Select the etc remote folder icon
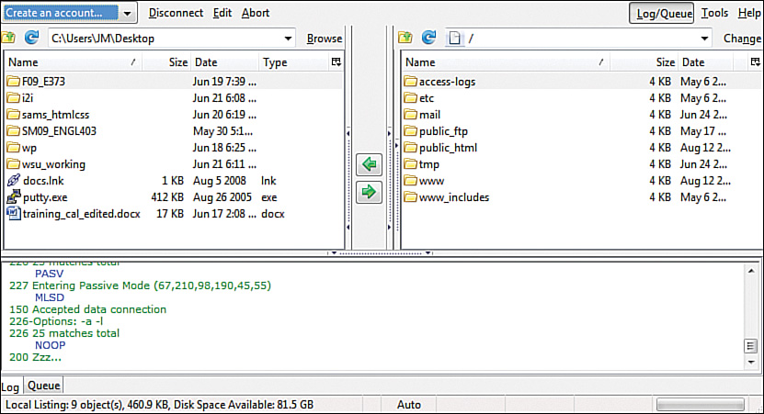The height and width of the screenshot is (414, 764). point(411,98)
